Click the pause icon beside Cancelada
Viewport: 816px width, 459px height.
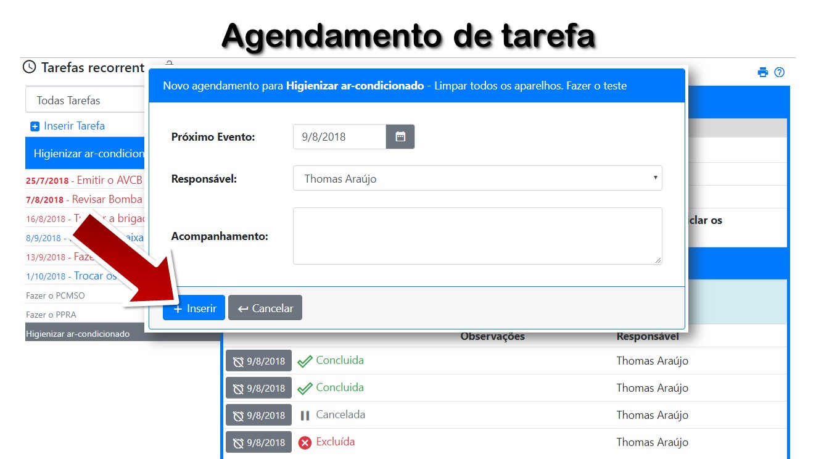[305, 415]
